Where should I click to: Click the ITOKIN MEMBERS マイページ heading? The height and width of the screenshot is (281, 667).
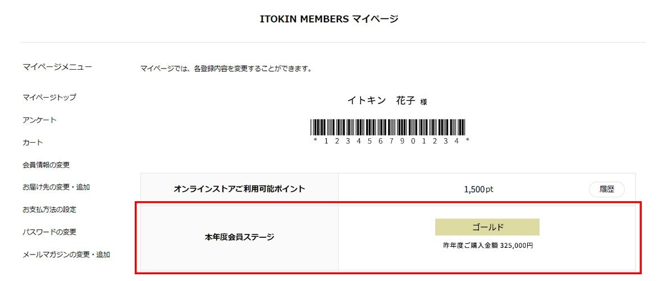click(x=329, y=19)
